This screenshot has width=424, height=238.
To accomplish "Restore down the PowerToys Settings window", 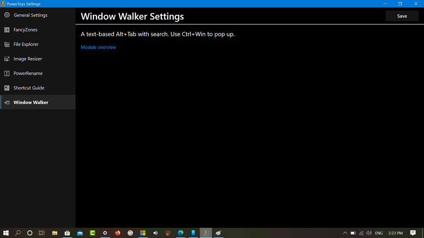I will point(400,4).
